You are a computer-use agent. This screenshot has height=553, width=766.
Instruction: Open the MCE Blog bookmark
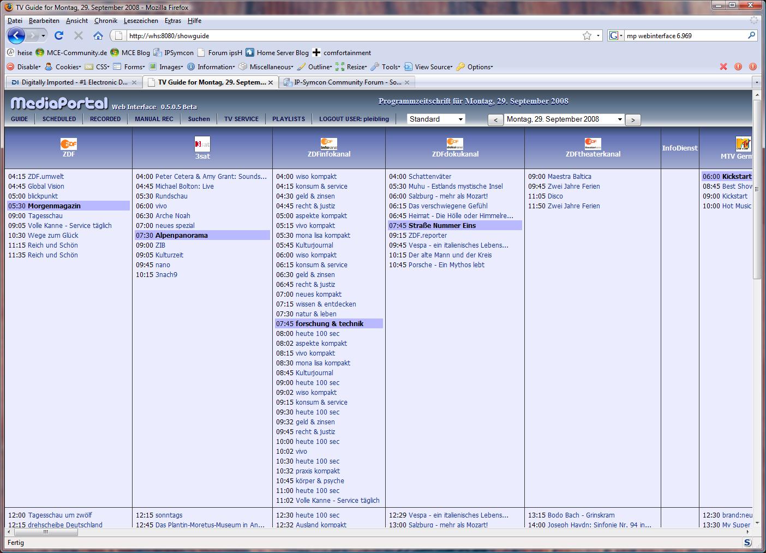[130, 53]
